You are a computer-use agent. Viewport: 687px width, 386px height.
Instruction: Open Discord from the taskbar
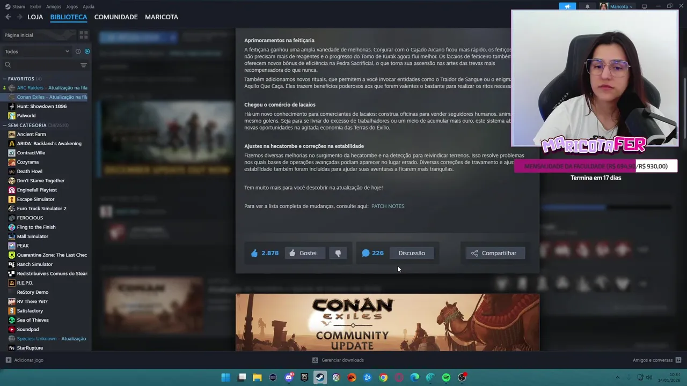click(289, 377)
